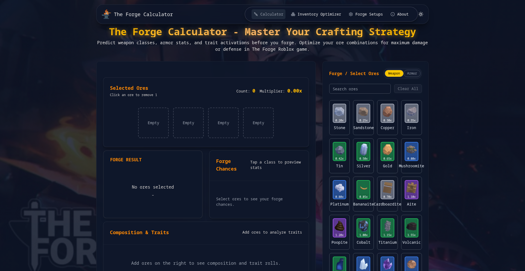Select the Stone ore icon
Screen dimensions: 525x271
click(339, 113)
